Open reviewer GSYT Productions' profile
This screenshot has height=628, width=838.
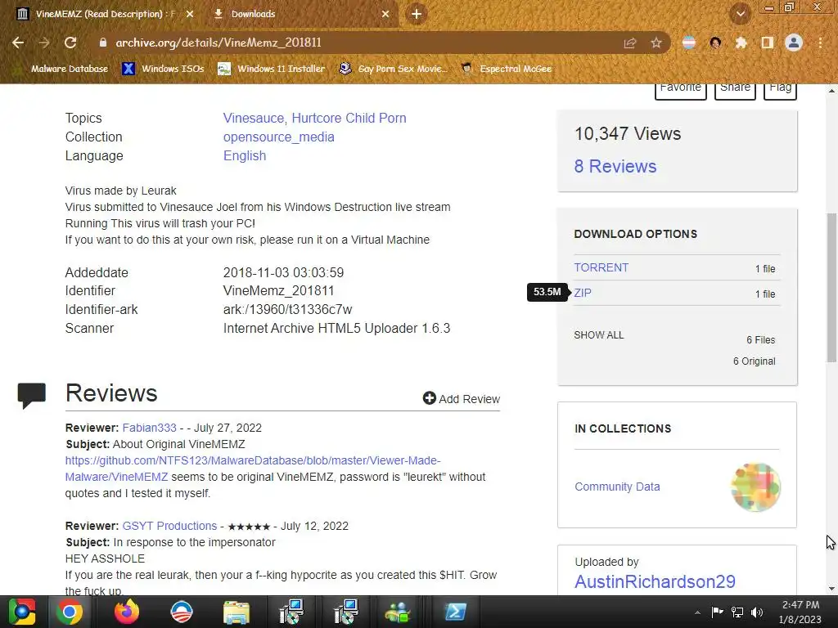(169, 526)
